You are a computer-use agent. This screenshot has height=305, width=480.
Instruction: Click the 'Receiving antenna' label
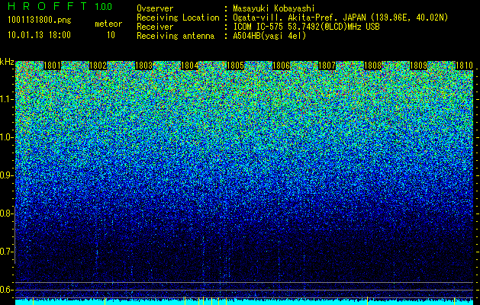(176, 36)
